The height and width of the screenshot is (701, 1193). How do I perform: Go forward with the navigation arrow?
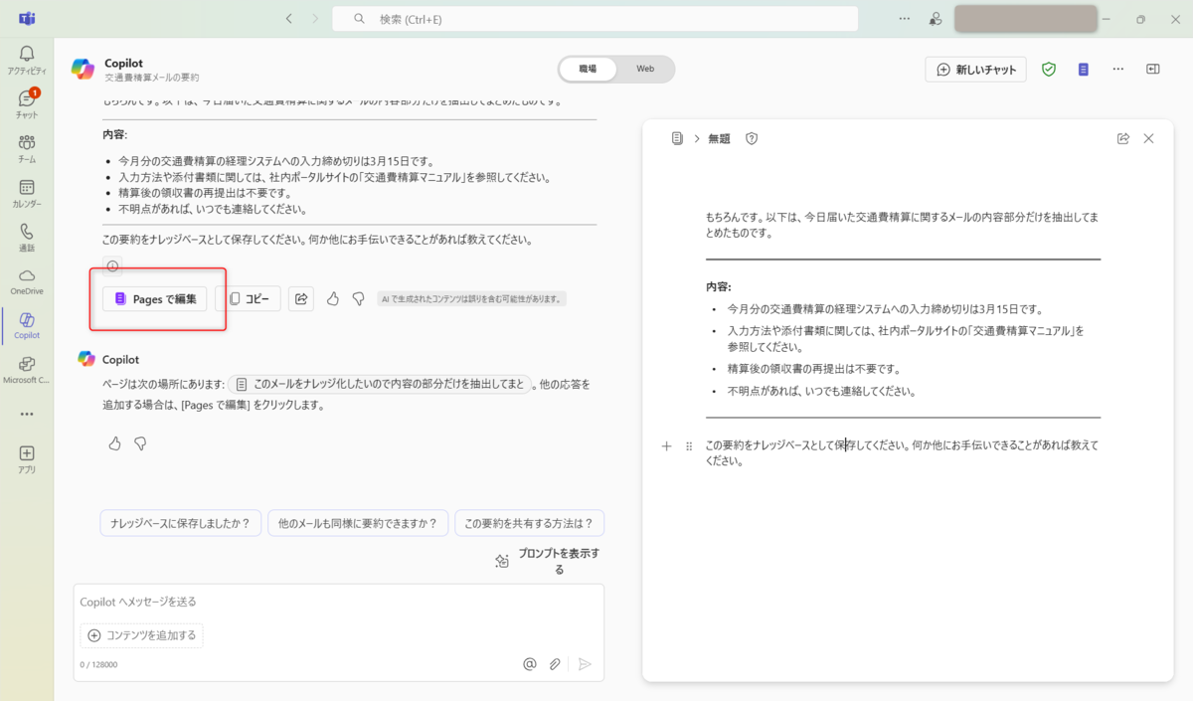click(x=315, y=18)
